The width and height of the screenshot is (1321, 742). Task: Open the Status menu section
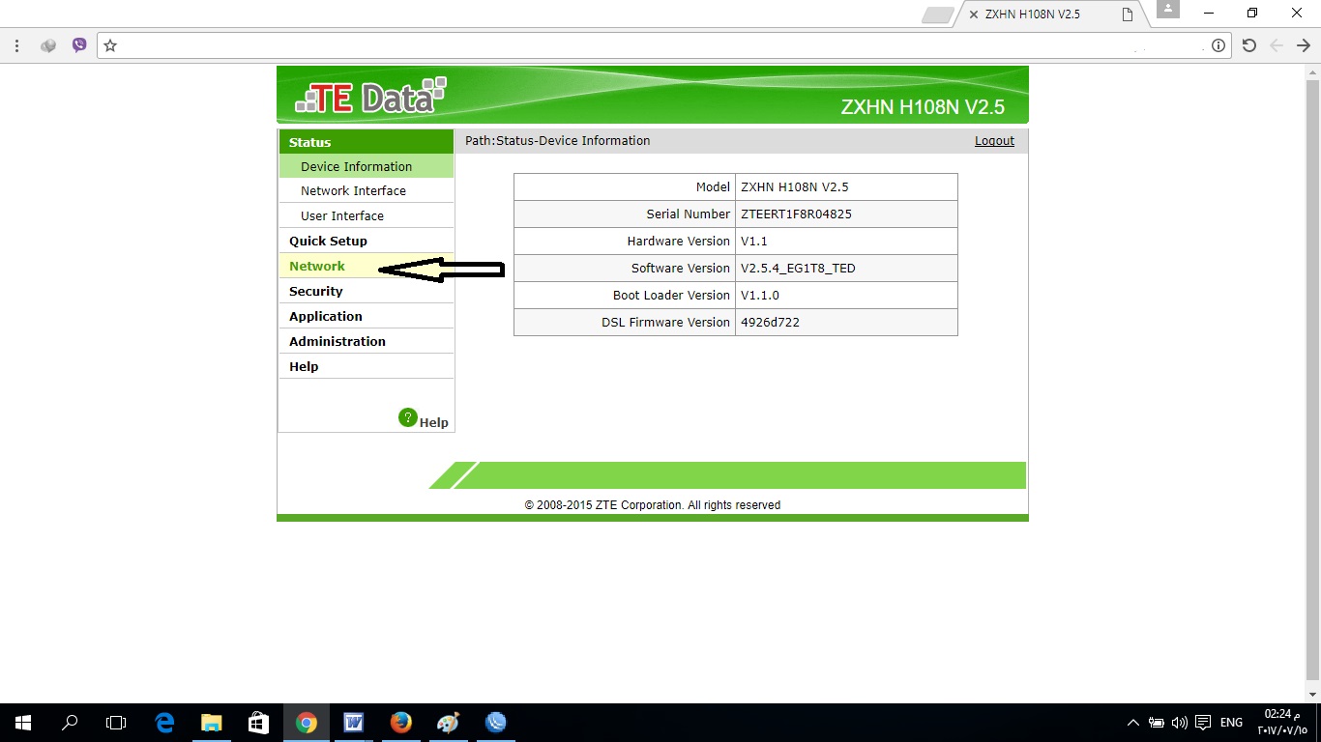point(367,142)
